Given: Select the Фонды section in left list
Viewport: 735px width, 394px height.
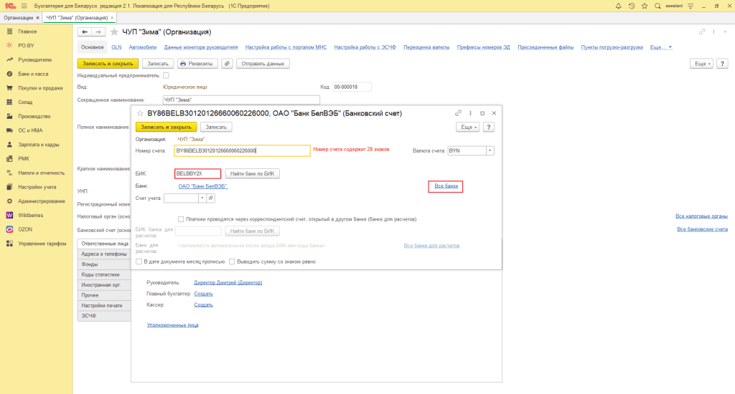Looking at the screenshot, I should pyautogui.click(x=90, y=264).
